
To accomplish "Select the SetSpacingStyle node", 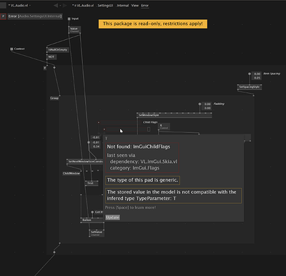I will (x=250, y=87).
